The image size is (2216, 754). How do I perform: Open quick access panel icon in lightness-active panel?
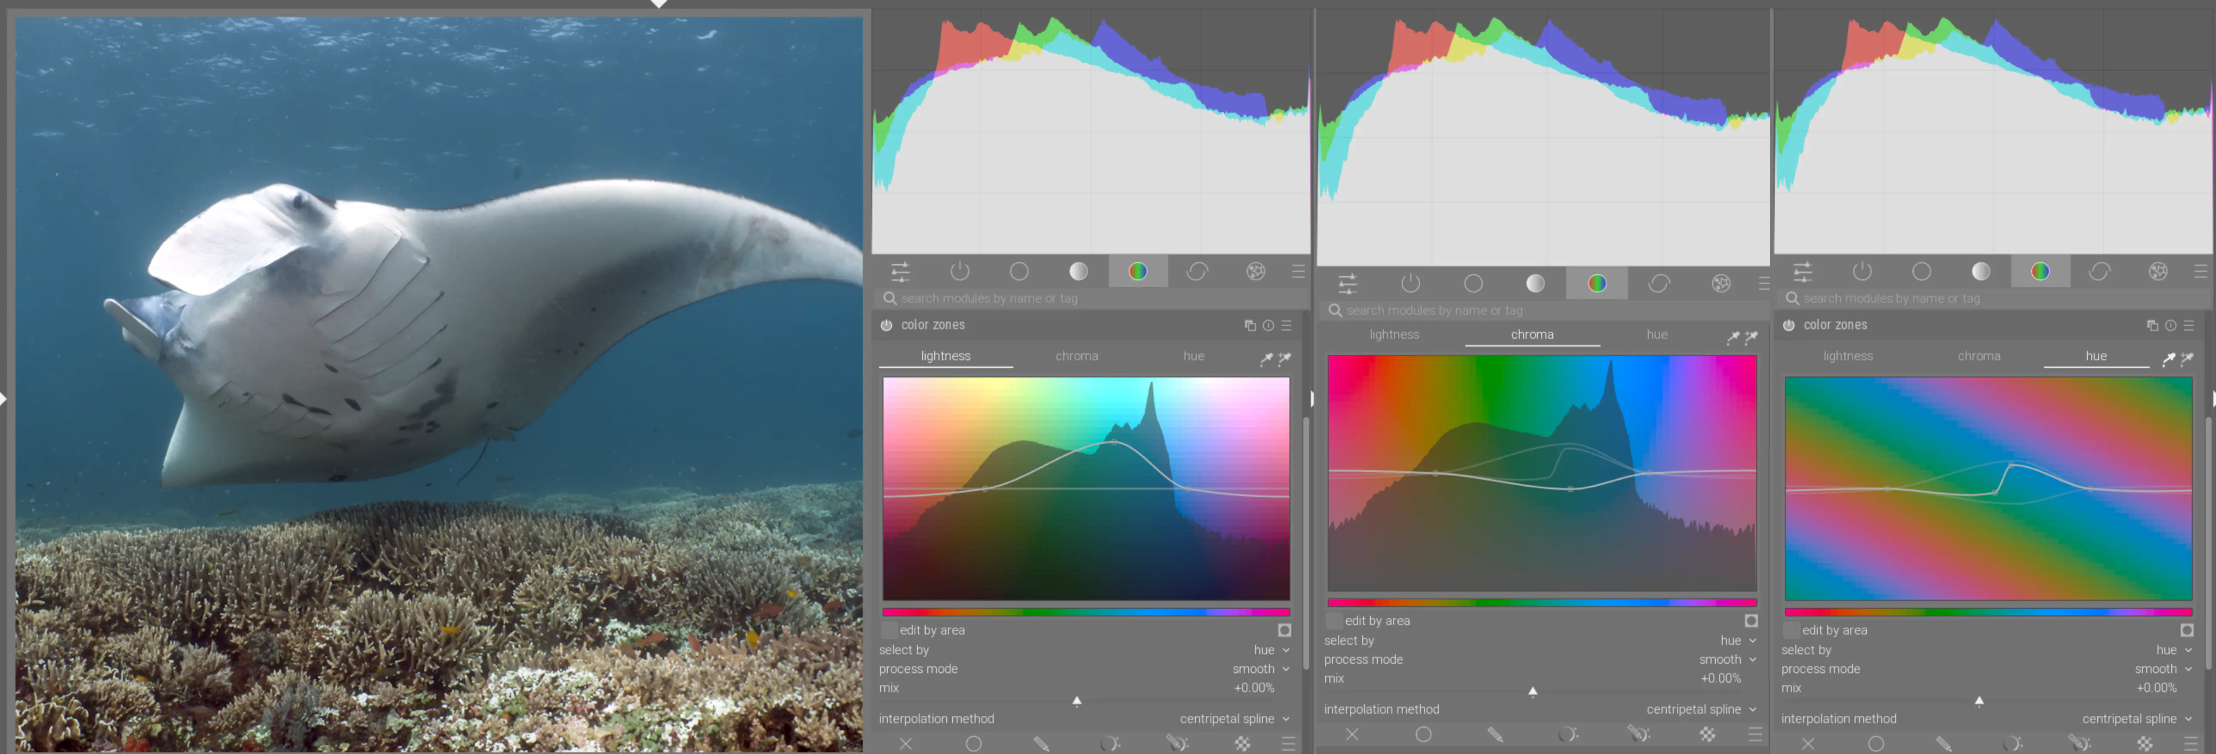tap(901, 272)
